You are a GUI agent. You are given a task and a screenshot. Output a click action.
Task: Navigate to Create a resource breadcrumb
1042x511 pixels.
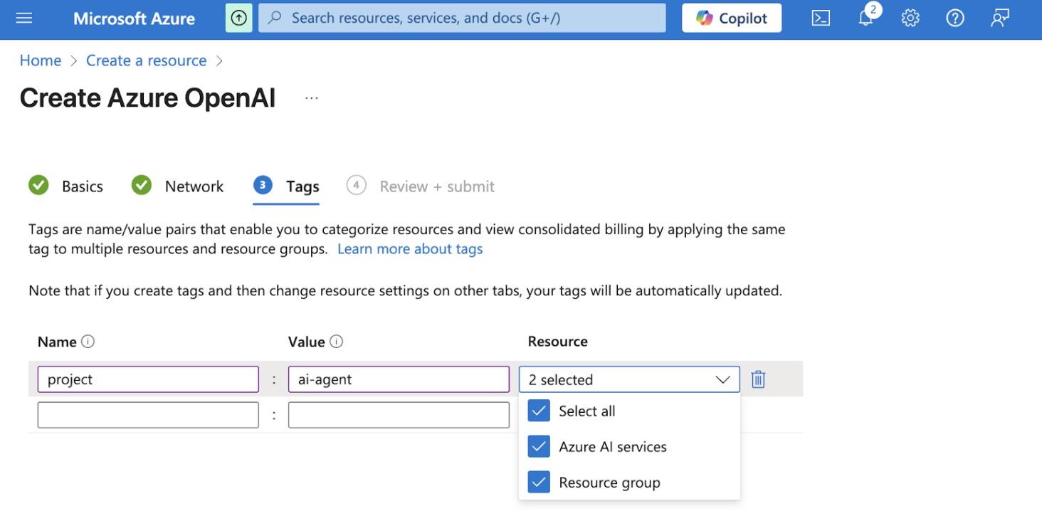click(x=146, y=60)
